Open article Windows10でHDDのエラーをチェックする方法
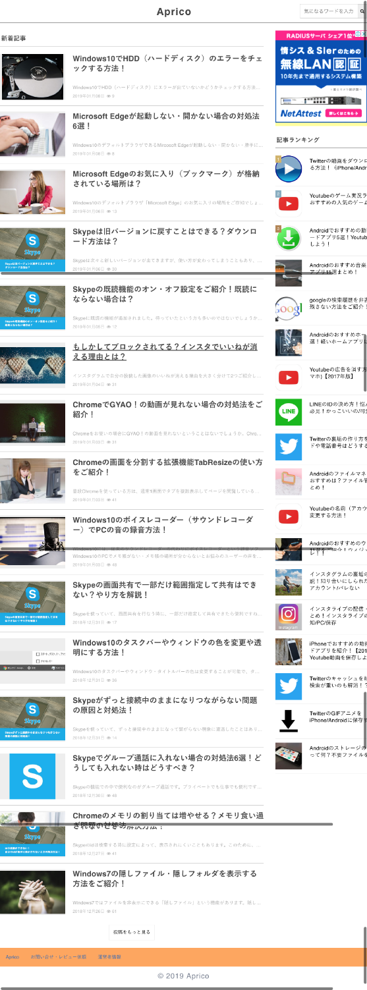Screen dimensions: 367x990 coord(167,63)
